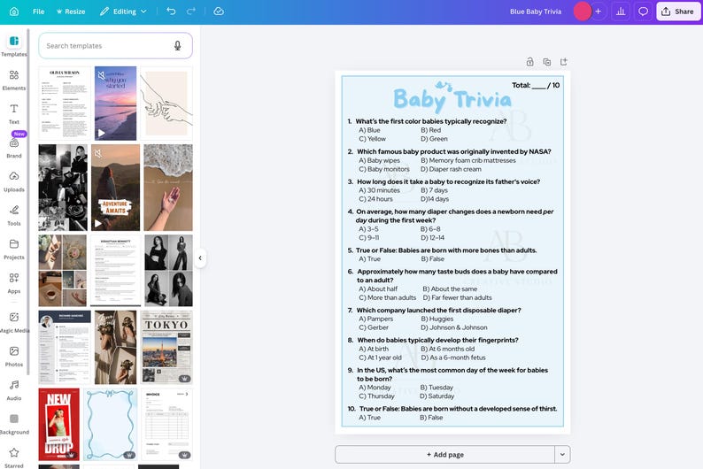Select the TOKYO newspaper template
703x469 pixels.
pos(166,347)
